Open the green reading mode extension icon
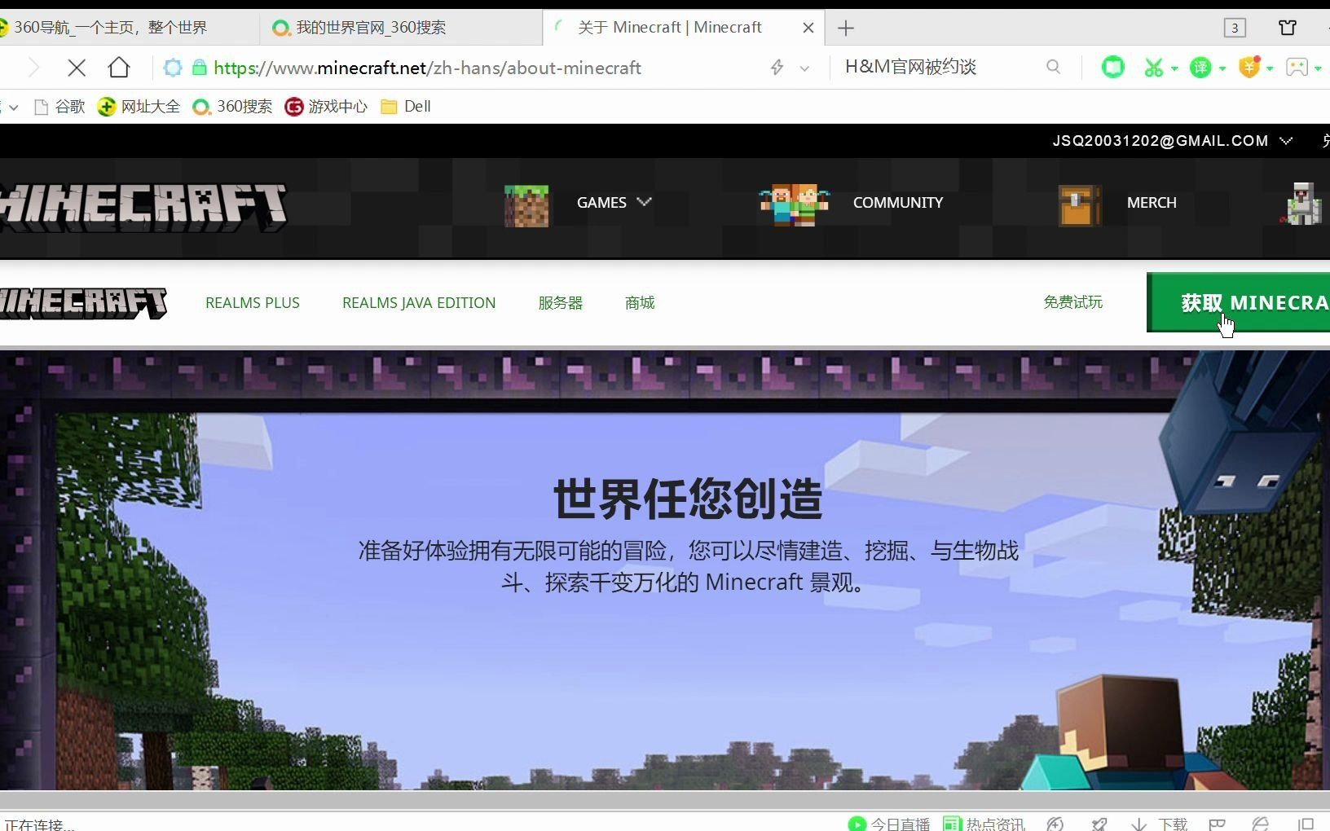Image resolution: width=1330 pixels, height=831 pixels. (1112, 67)
